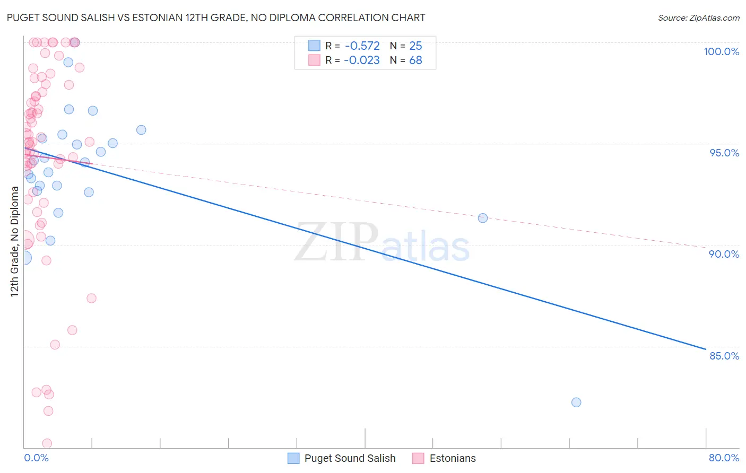Click the blue data point near 82% bottom right

point(576,402)
